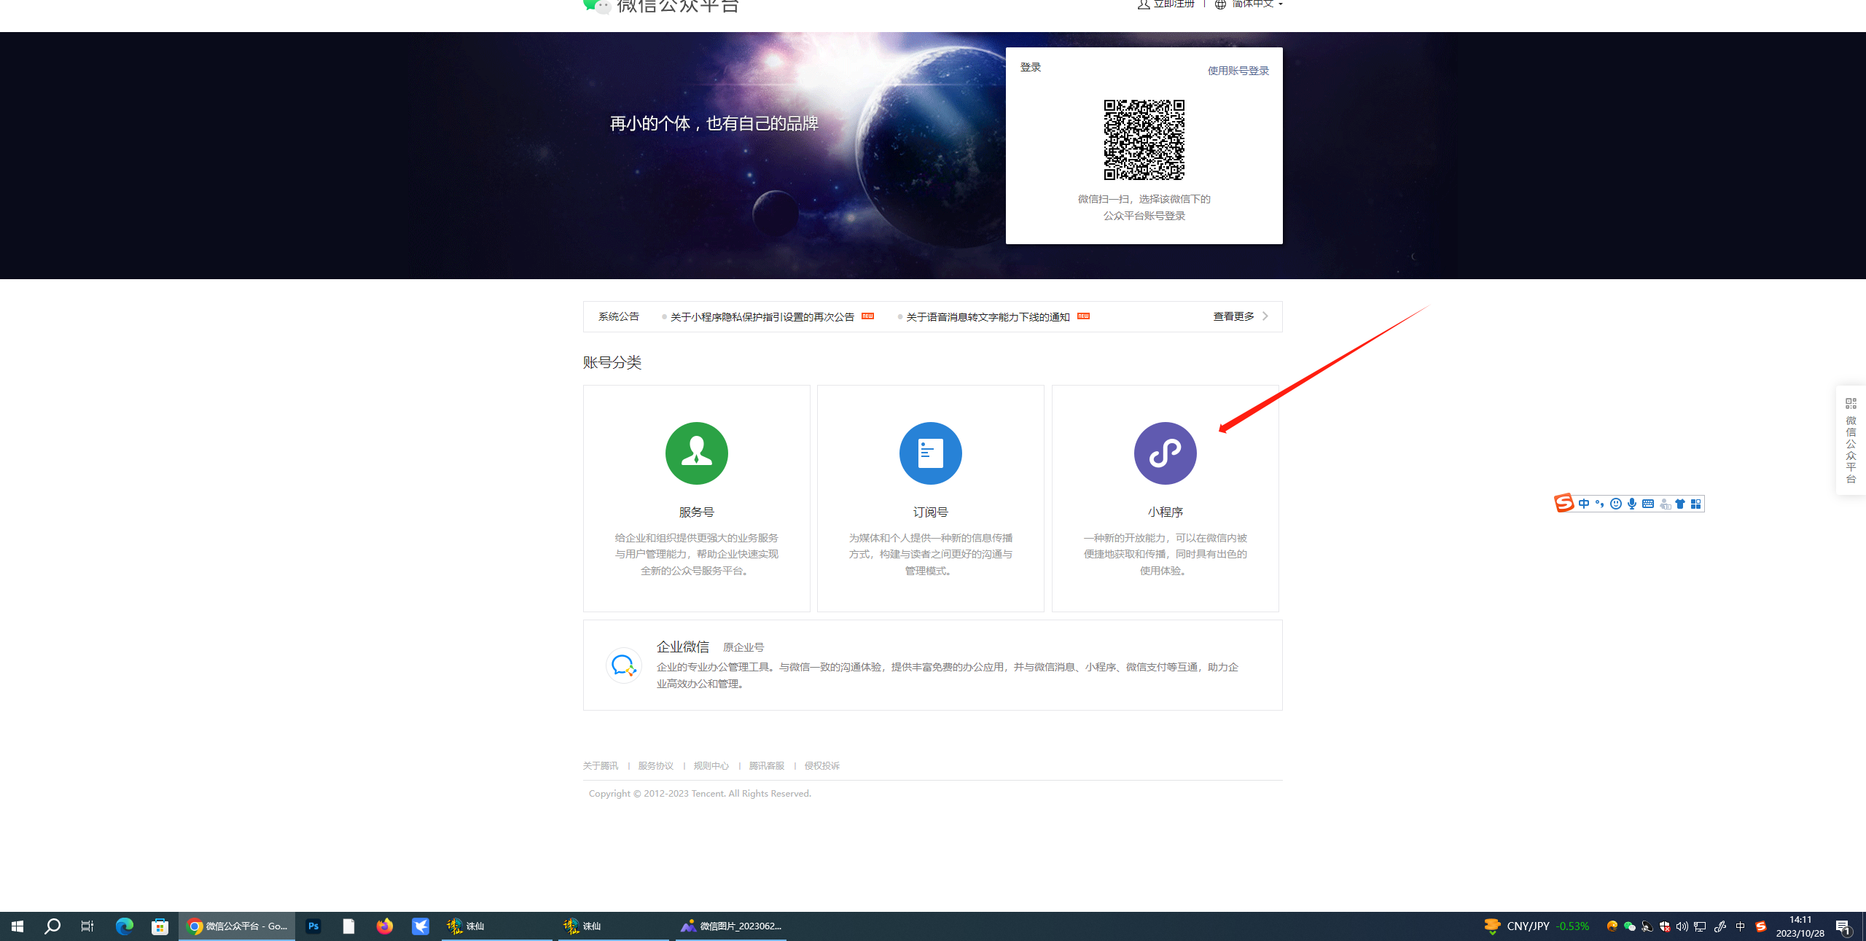Open announcement 关于语音消息转文字能力下线的通知
The width and height of the screenshot is (1866, 941).
(x=988, y=316)
